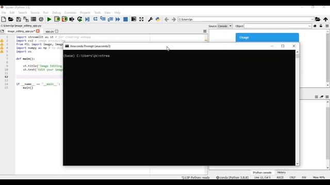Open the Projects menu
This screenshot has height=185, width=330.
click(x=85, y=12)
